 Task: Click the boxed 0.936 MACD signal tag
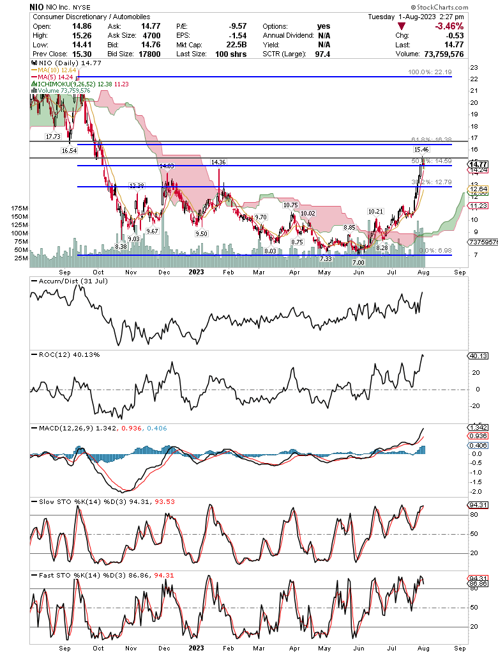[x=478, y=436]
